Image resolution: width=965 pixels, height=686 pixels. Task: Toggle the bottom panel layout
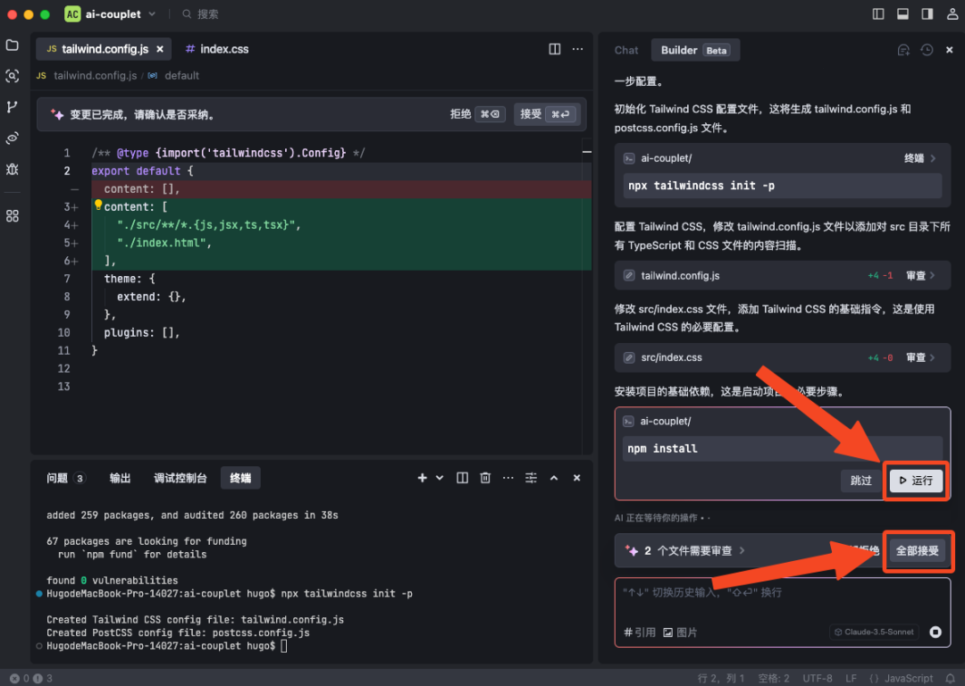pos(902,14)
